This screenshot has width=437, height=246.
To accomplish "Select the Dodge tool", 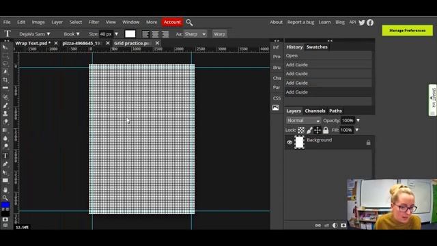I will point(5,146).
